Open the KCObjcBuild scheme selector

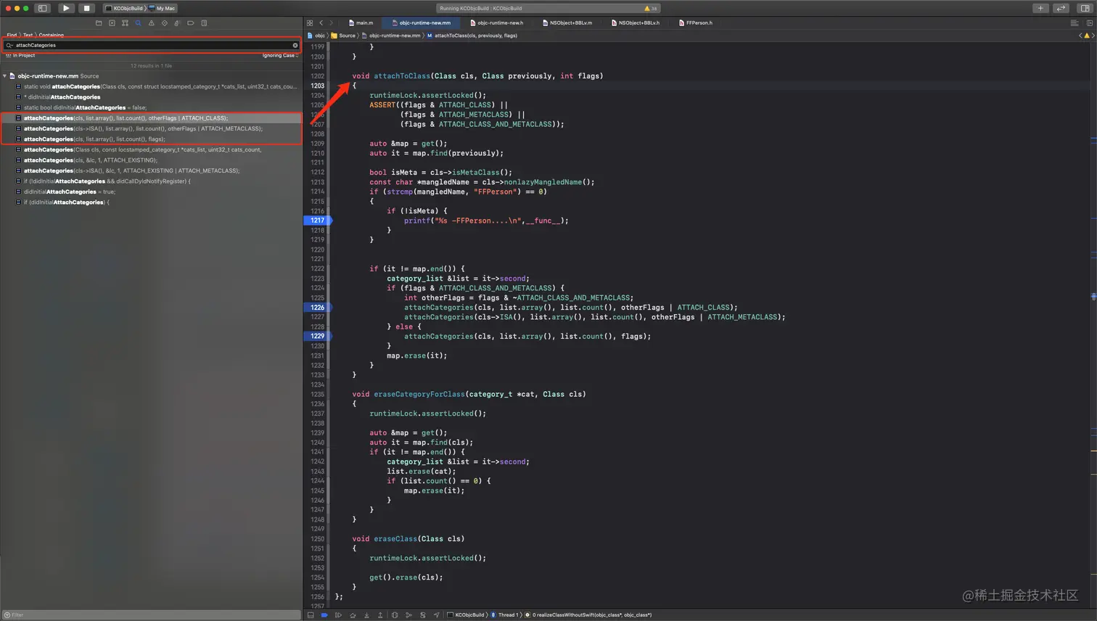coord(125,9)
